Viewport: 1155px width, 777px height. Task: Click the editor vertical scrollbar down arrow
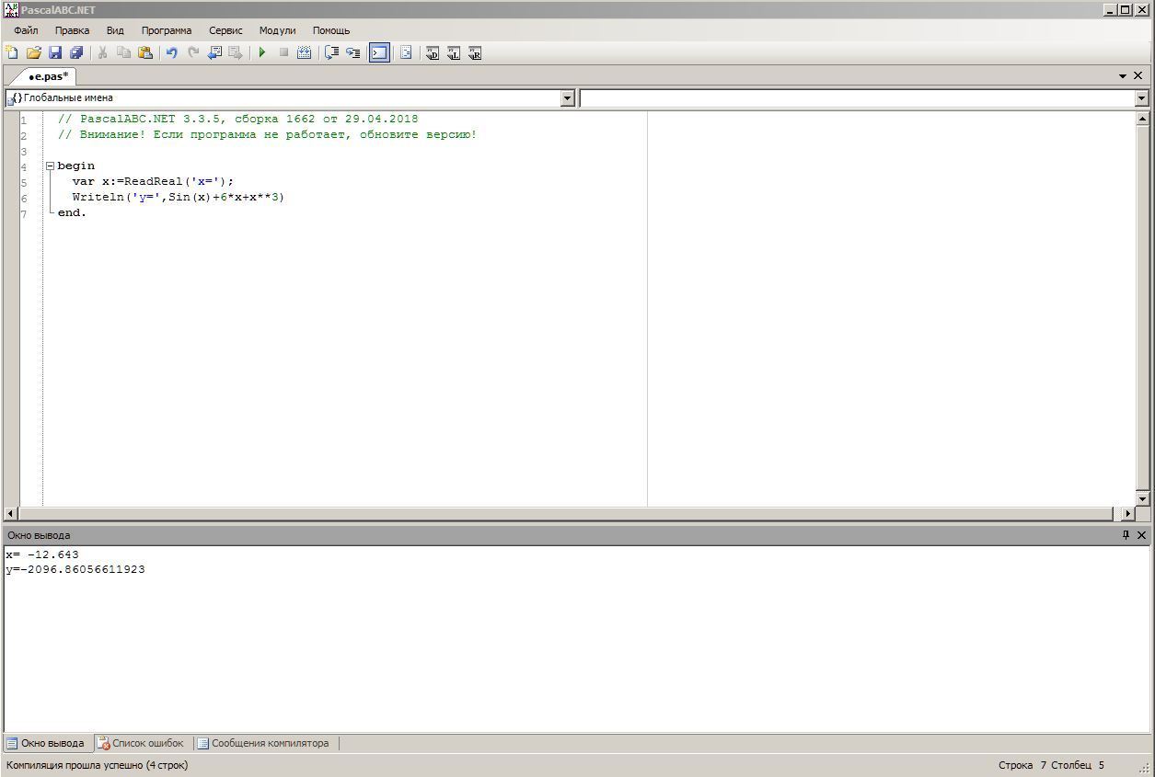click(1142, 498)
